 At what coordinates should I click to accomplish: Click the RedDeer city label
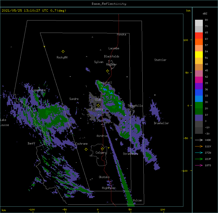tap(112, 65)
